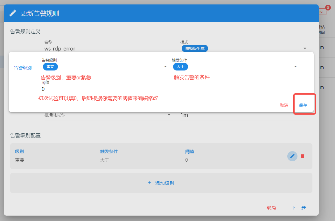
Task: Click the 1m duration field
Action: click(244, 115)
